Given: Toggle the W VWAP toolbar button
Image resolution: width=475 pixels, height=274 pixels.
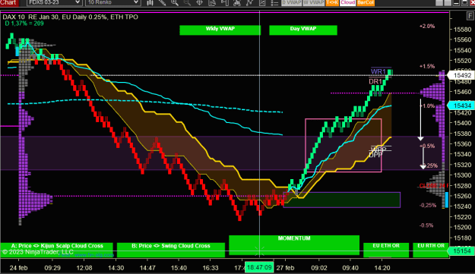Looking at the screenshot, I should click(314, 2).
